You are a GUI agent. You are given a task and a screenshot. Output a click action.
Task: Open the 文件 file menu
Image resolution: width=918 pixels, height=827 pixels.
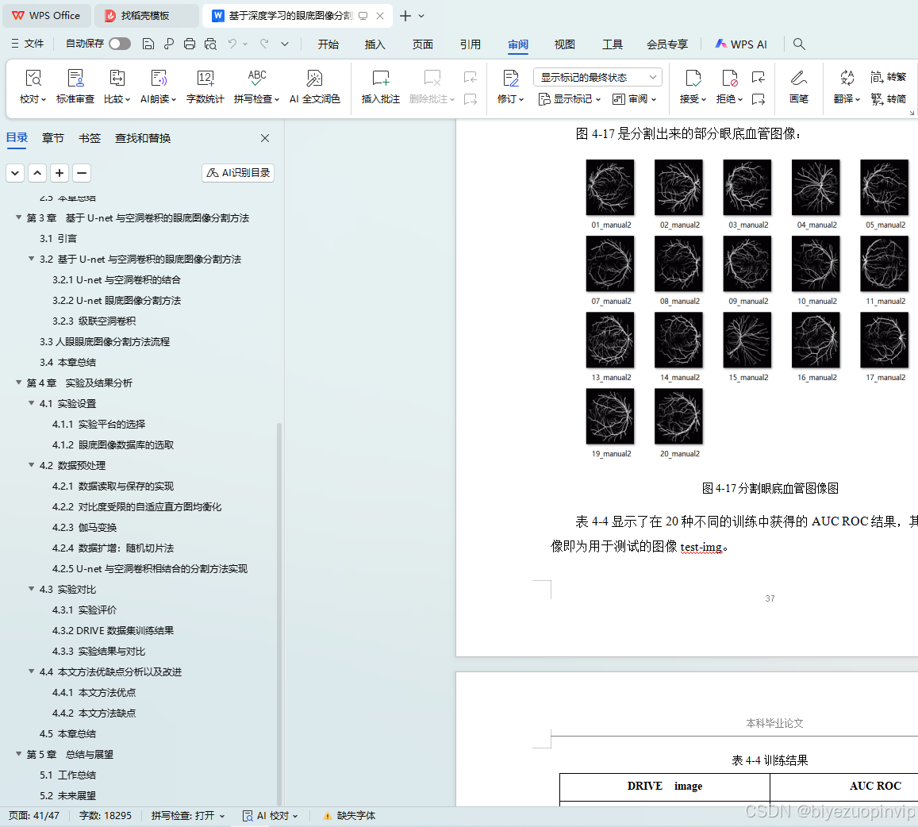pyautogui.click(x=28, y=44)
